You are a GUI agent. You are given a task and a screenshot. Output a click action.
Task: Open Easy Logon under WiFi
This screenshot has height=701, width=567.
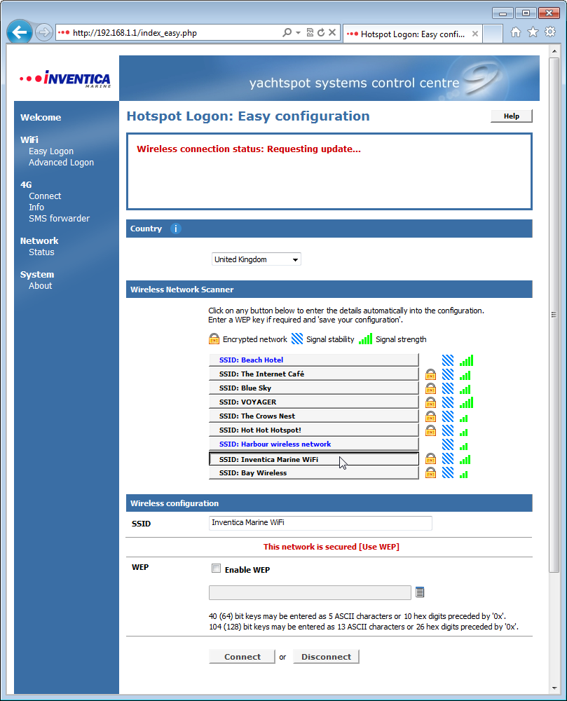pos(51,151)
